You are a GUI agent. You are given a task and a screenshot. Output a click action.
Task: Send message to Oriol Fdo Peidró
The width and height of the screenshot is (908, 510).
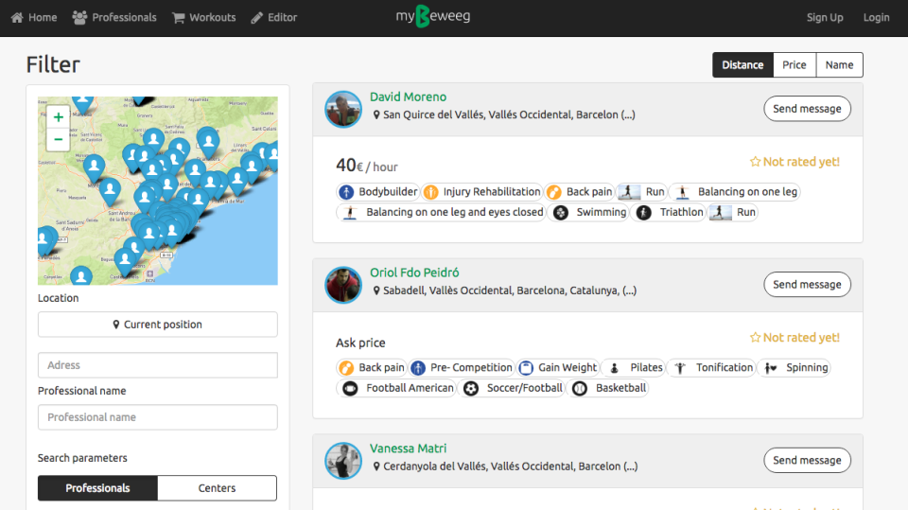click(807, 285)
